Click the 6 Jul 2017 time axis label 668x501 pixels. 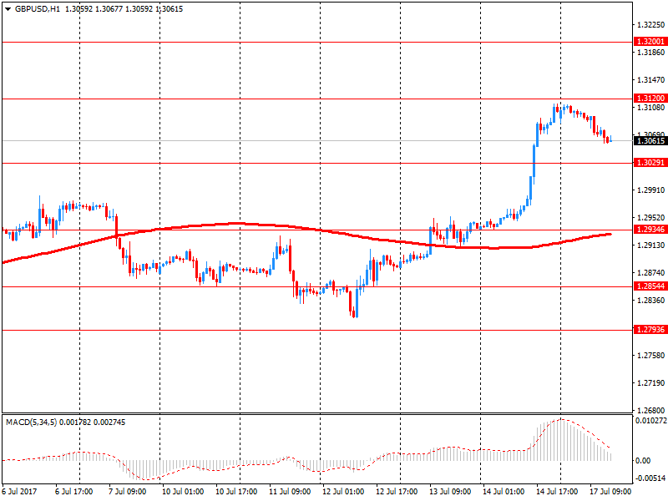point(19,491)
